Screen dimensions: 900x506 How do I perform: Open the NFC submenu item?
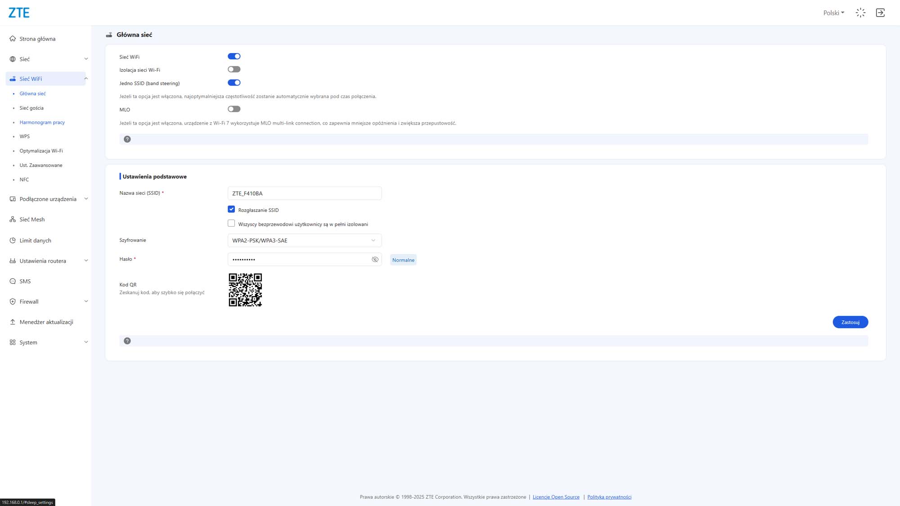coord(24,179)
